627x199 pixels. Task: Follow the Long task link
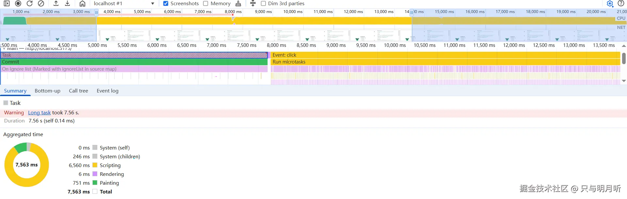tap(39, 113)
